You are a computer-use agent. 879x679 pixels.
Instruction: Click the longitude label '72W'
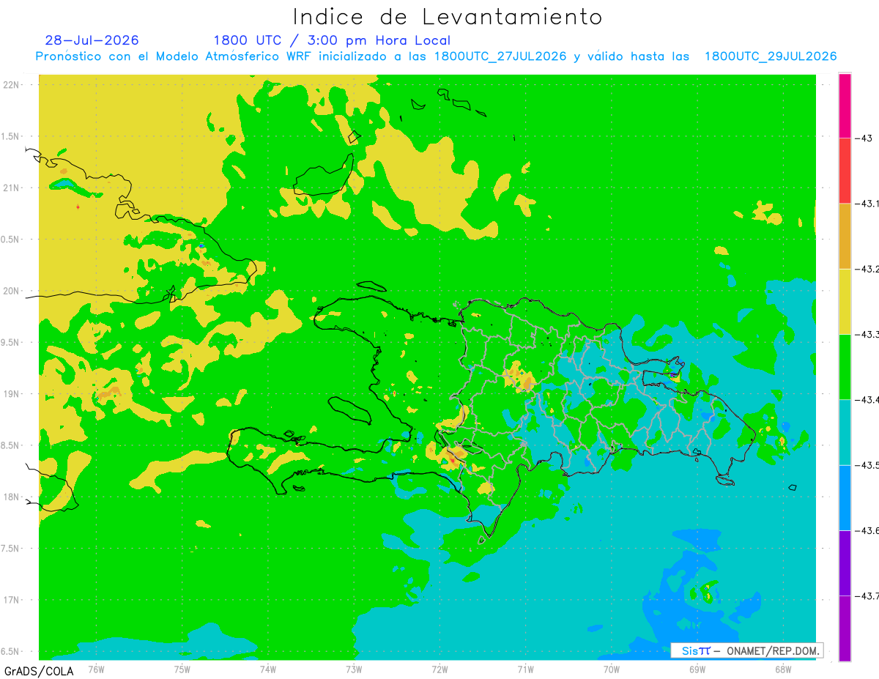439,669
